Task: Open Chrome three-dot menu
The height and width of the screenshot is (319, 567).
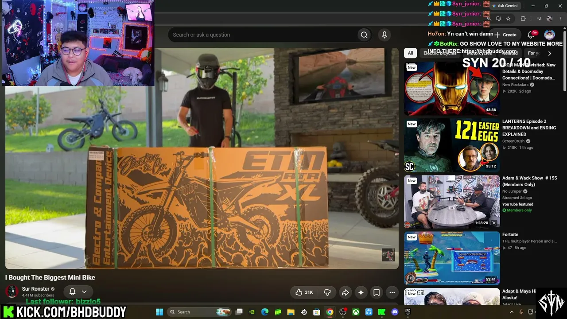Action: [x=560, y=19]
